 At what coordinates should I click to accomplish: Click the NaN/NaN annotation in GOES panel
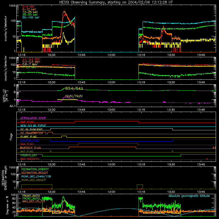coord(74,96)
